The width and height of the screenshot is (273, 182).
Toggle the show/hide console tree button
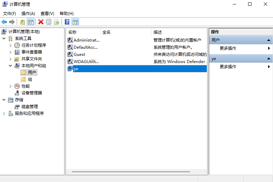(x=31, y=22)
